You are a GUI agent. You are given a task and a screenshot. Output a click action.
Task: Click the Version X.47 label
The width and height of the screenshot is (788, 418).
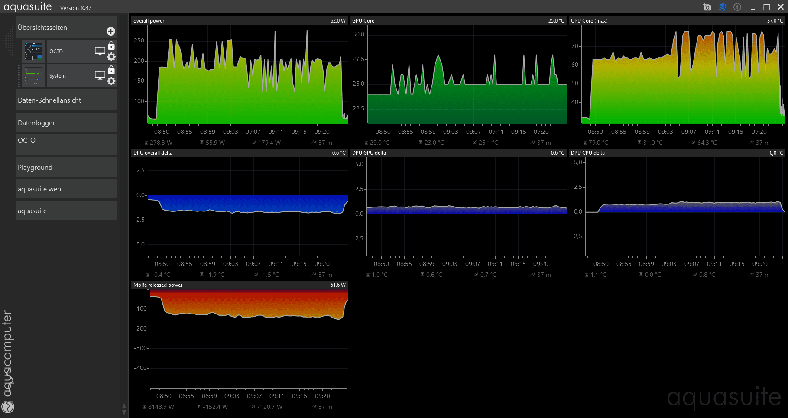[76, 8]
